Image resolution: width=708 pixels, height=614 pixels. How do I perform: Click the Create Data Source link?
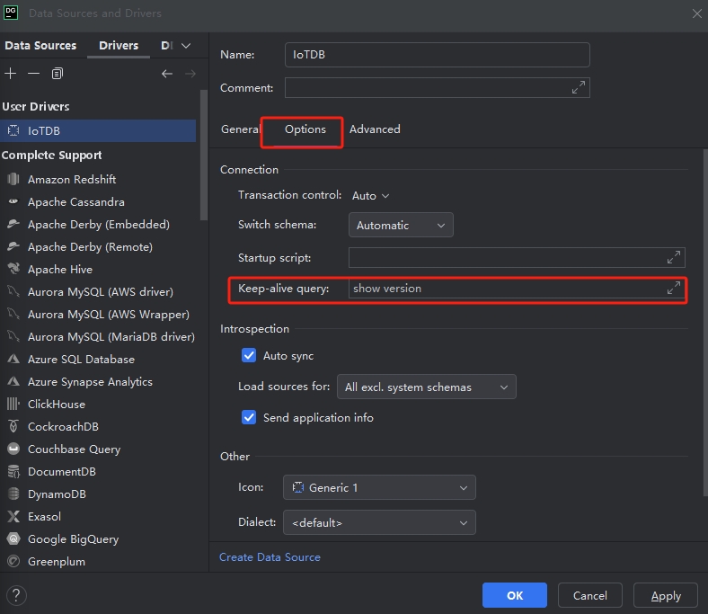tap(270, 557)
